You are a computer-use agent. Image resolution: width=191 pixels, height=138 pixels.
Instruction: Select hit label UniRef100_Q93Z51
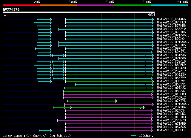(x=171, y=81)
